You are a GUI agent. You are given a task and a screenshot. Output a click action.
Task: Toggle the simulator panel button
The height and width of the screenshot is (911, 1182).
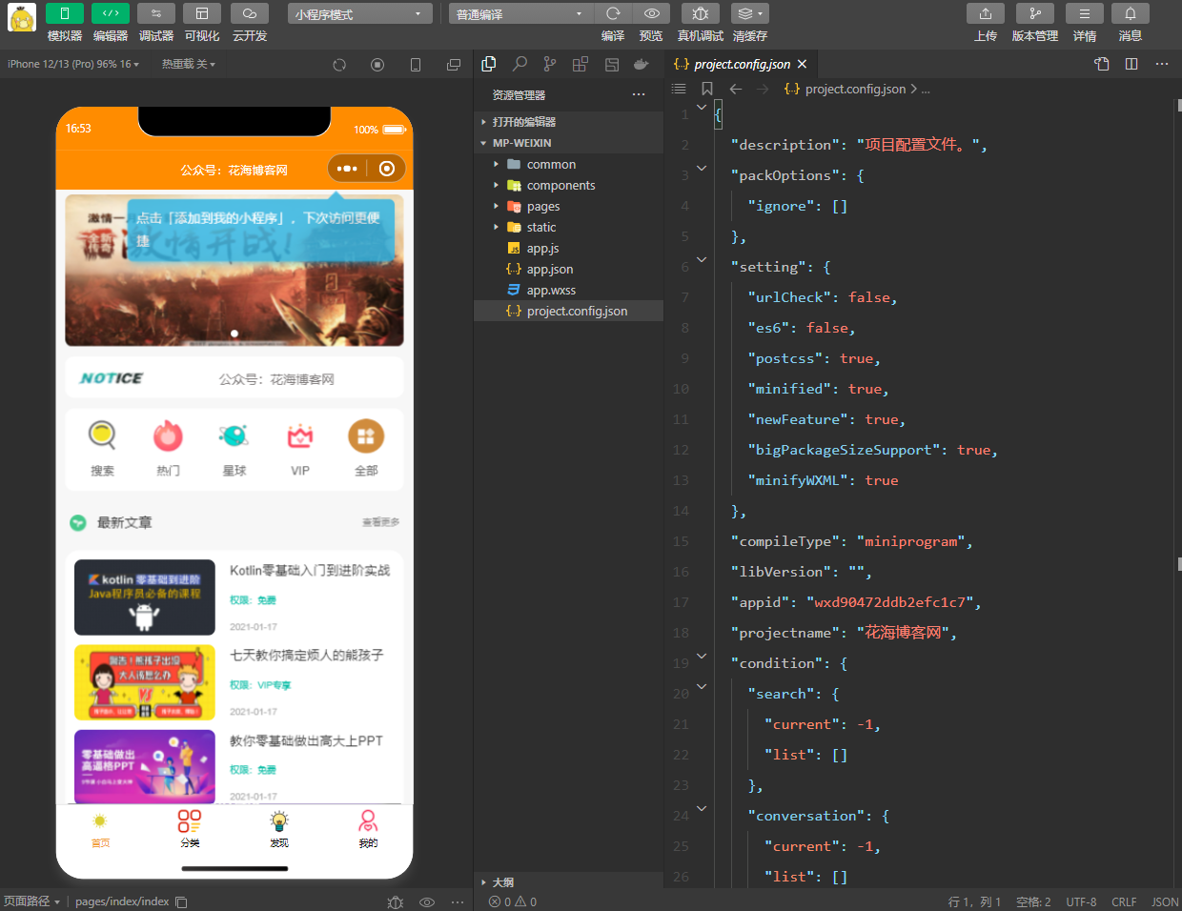coord(64,13)
